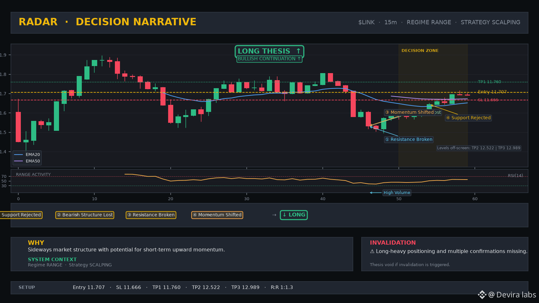Click the Resistance Broken chart annotation
Screen dimensions: 539x303
tap(409, 139)
